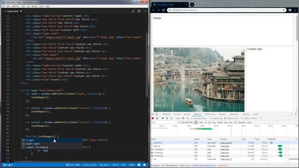Open the errors and warnings status indicator

coord(8,165)
